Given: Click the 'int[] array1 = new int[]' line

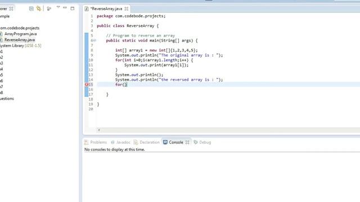Looking at the screenshot, I should [x=156, y=50].
